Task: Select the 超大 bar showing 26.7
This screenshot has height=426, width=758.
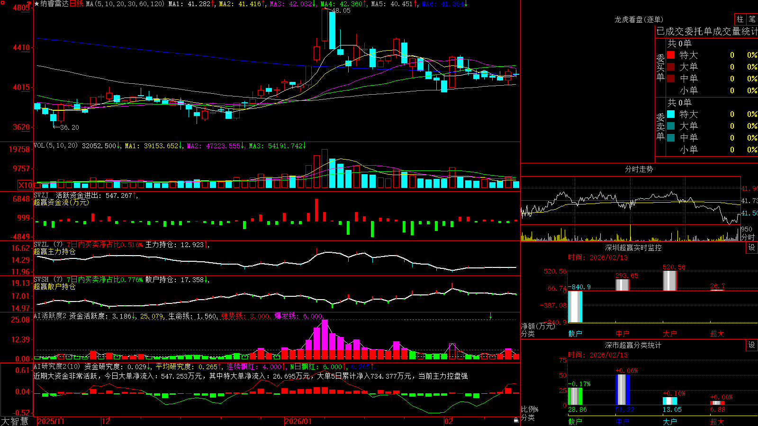Action: 717,290
